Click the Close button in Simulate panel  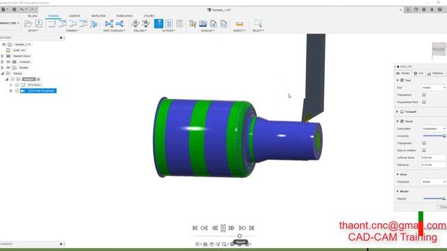[442, 207]
